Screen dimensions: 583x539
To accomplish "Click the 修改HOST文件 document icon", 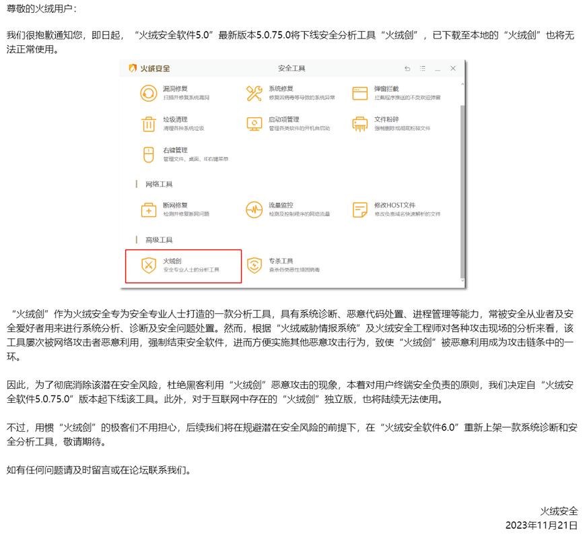I will click(x=359, y=210).
